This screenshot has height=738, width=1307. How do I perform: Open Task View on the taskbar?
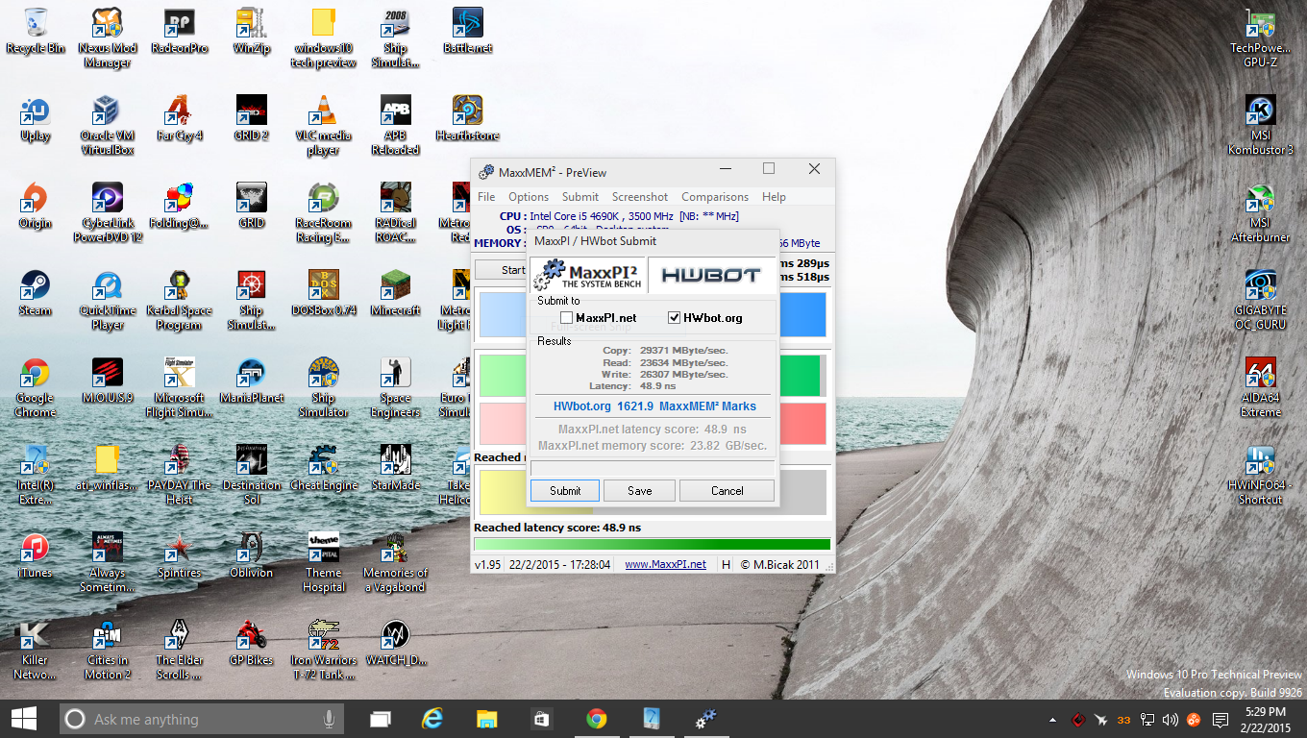tap(381, 719)
